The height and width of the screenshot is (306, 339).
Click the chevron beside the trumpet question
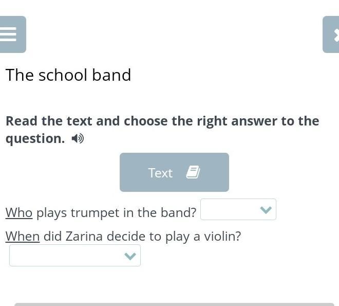coord(266,210)
